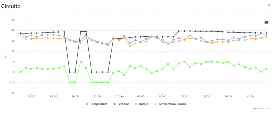Click the Output point at -10 near 22:00
The image size is (272, 114).
[x=97, y=83]
